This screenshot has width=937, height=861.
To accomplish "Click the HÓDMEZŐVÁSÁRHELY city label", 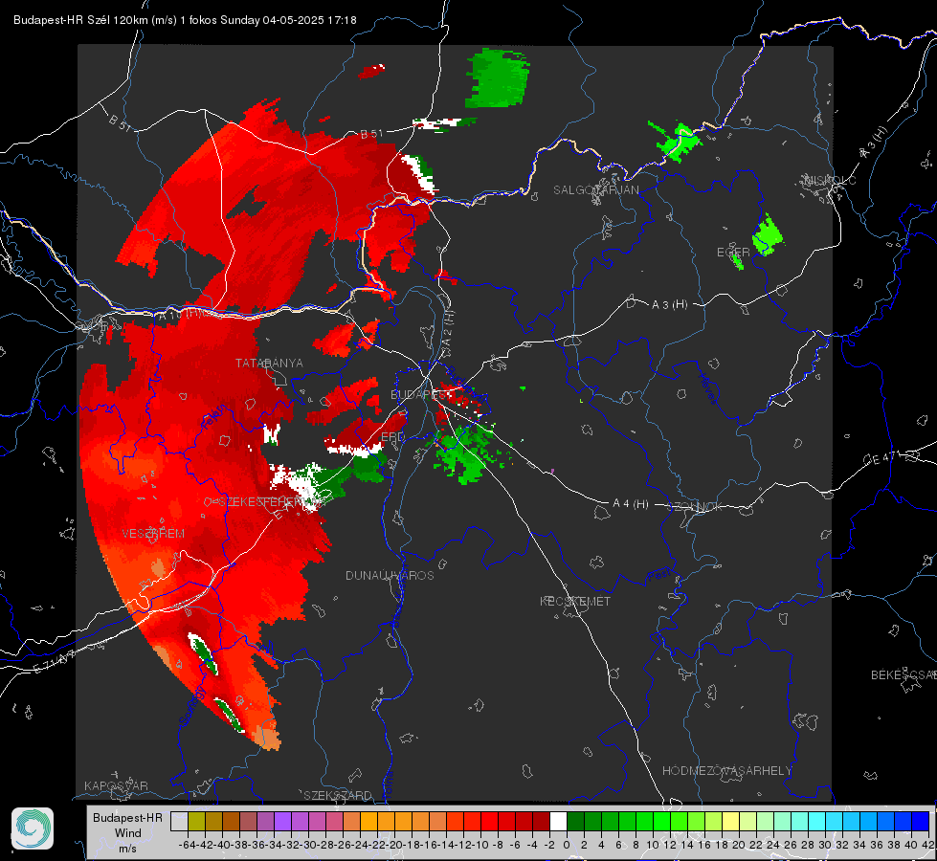I will [726, 771].
